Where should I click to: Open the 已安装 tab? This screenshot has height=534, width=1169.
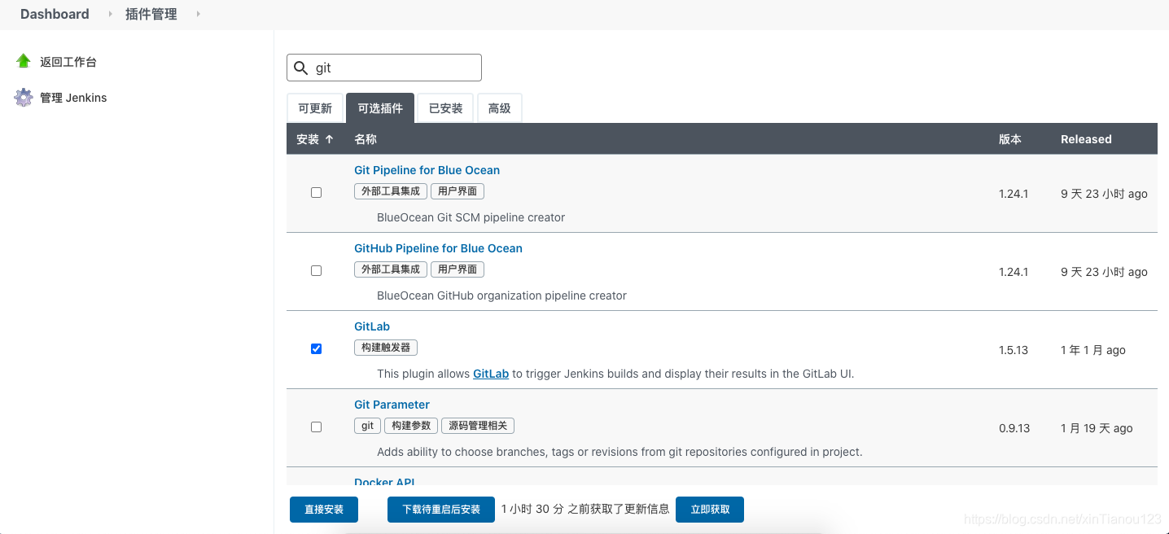click(445, 108)
